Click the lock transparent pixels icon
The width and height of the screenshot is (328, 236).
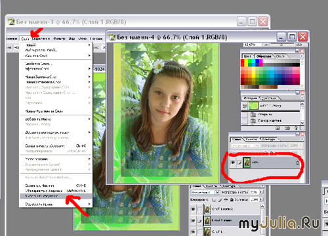click(x=214, y=200)
